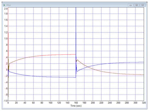Click the -.4 value on the vertical axis

tap(6, 82)
